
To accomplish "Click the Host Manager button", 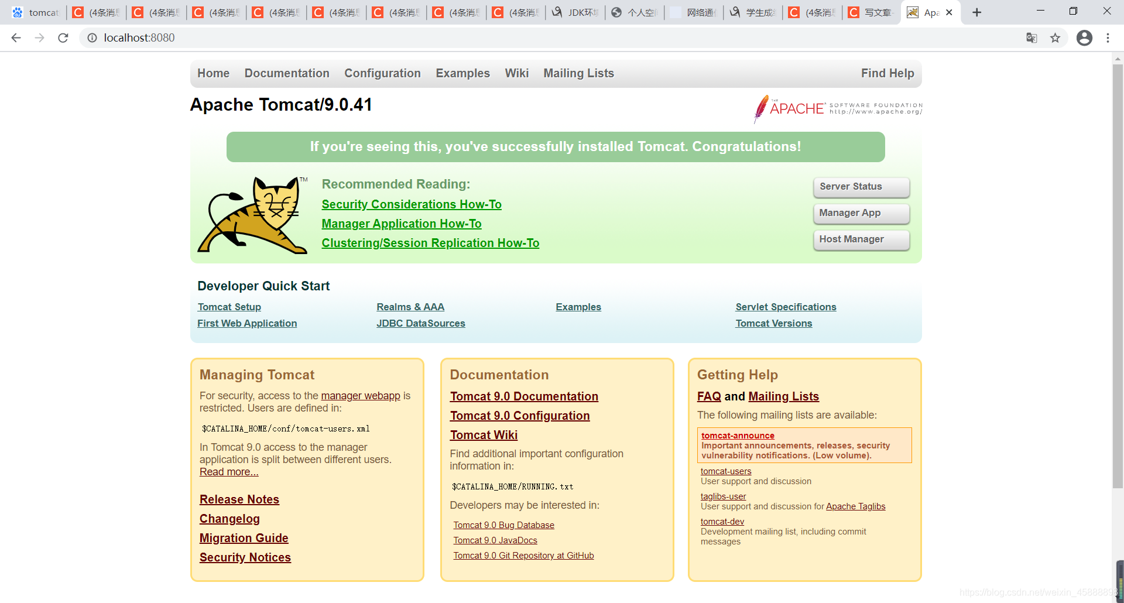I will tap(861, 239).
